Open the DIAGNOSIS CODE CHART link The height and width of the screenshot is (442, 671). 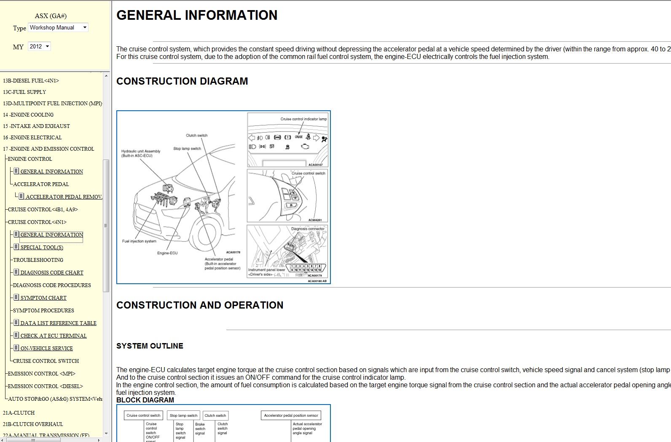tap(52, 273)
